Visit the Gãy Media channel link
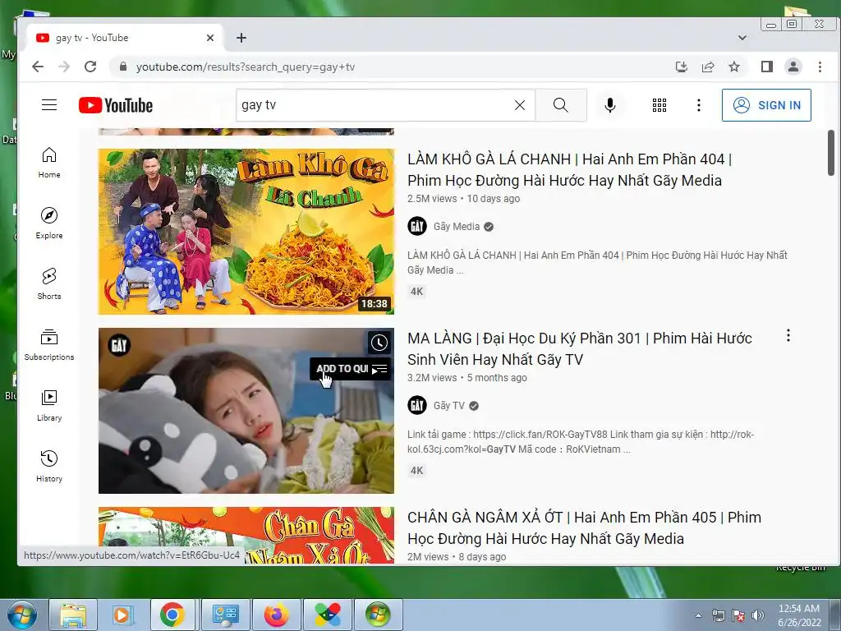Viewport: 841px width, 631px height. [457, 227]
